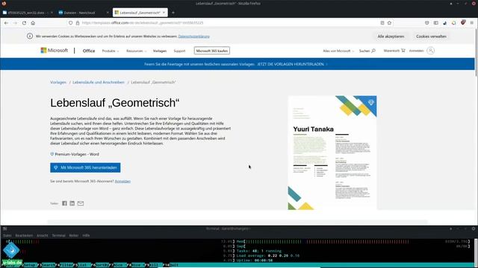Image resolution: width=478 pixels, height=268 pixels.
Task: Open the terminal Datei menu
Action: 7,235
